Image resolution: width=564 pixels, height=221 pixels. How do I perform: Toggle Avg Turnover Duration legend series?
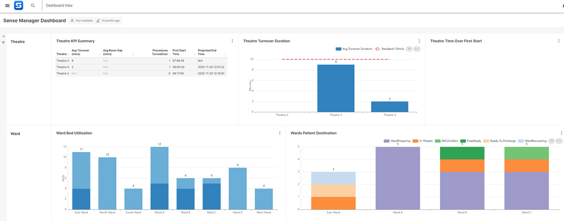pos(354,49)
